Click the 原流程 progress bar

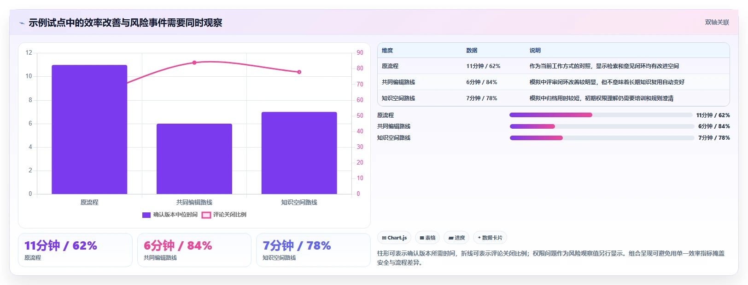[x=601, y=115]
